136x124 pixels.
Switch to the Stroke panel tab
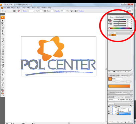coord(111,97)
